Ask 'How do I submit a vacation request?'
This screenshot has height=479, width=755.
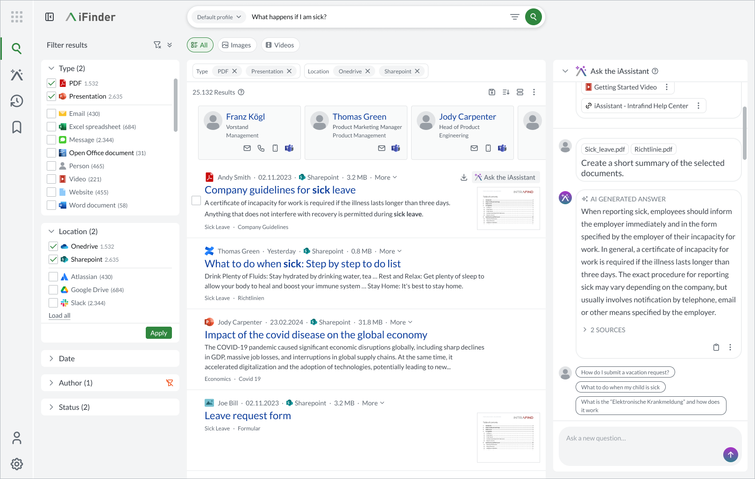pos(625,372)
